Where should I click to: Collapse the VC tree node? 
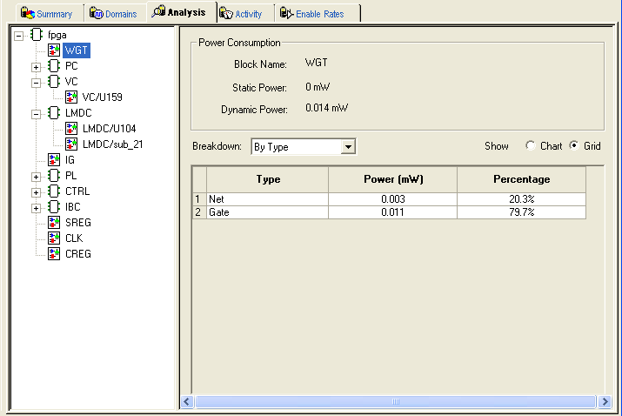36,82
